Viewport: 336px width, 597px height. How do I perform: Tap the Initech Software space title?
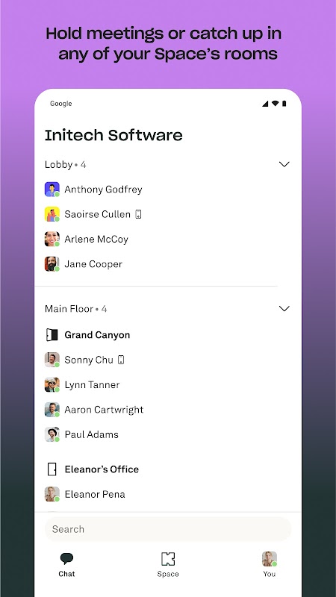[113, 136]
